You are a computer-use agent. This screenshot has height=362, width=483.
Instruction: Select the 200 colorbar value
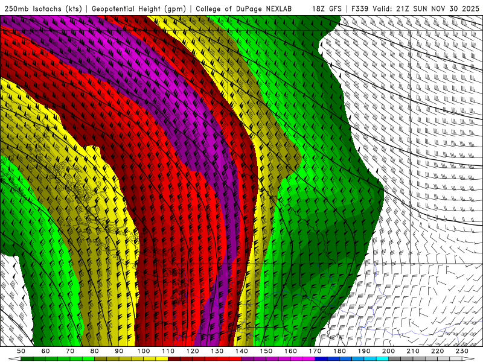click(x=388, y=351)
